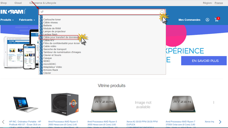Open AMD Ryzen 5 2600 boxed thumbnail
Viewport: 228px width, 128px height.
click(x=65, y=104)
